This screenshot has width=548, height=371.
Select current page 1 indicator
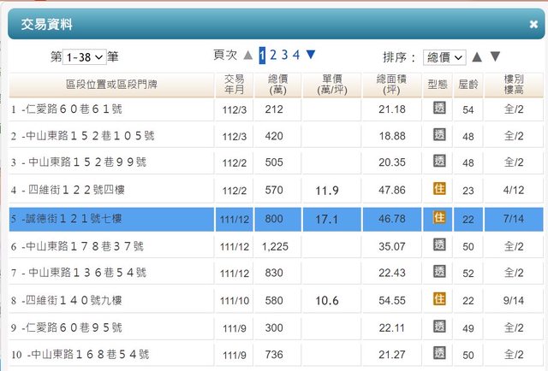coord(262,56)
